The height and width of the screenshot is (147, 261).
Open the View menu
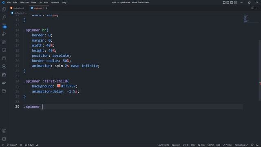pos(33,2)
